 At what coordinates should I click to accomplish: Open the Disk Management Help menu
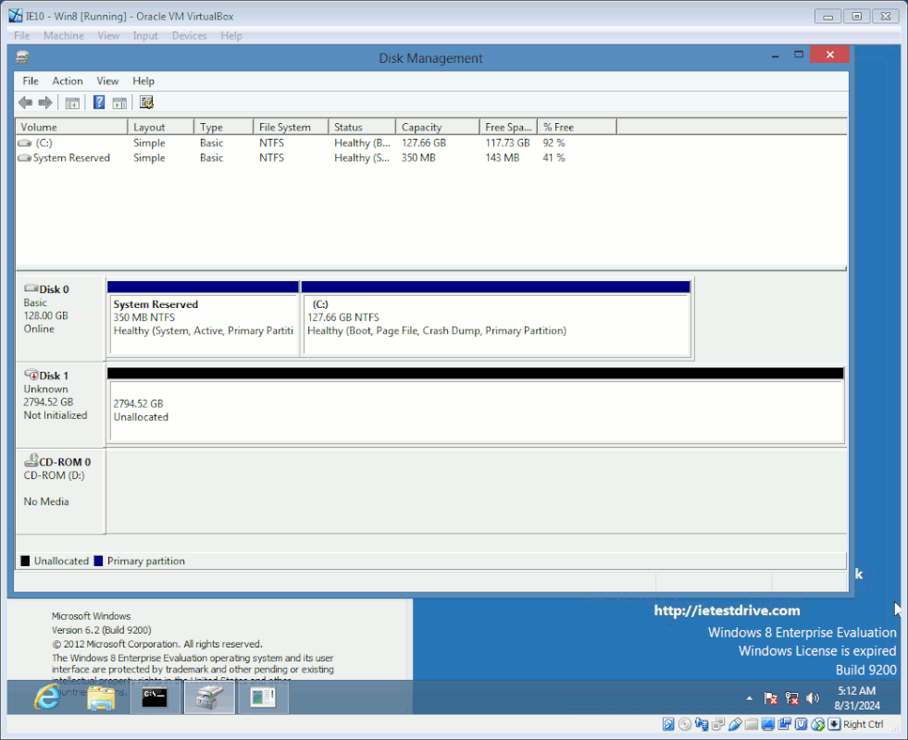point(143,81)
